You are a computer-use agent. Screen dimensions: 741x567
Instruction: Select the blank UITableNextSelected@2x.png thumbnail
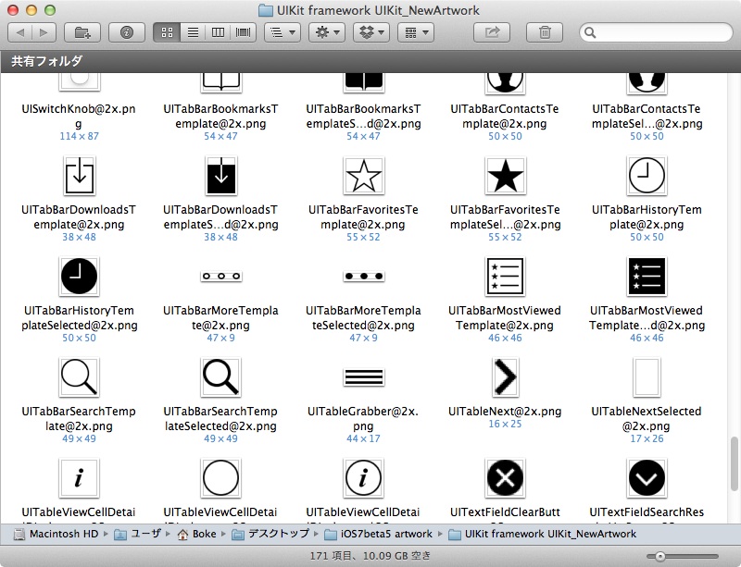coord(647,376)
